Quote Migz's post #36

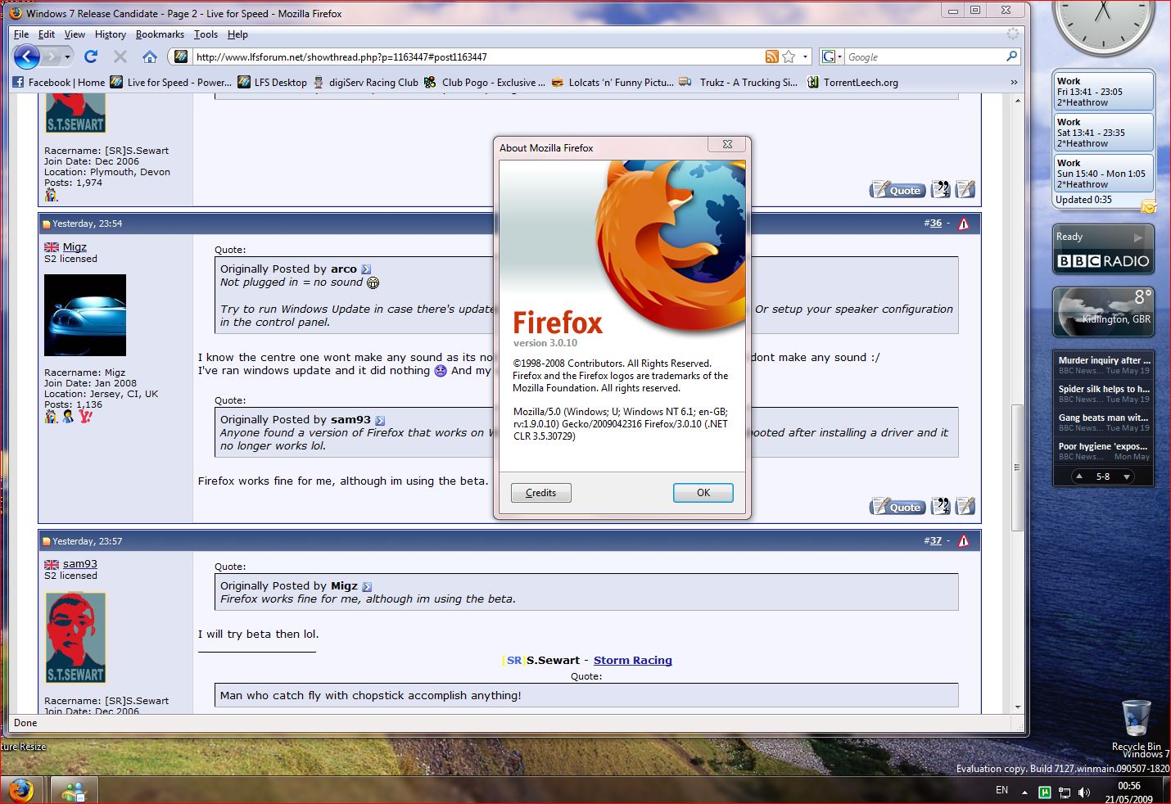tap(897, 508)
